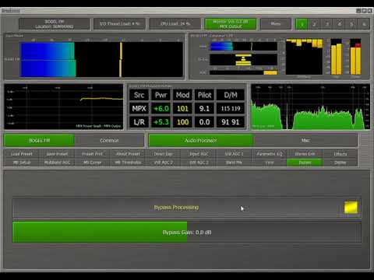374x280 pixels.
Task: Click the MPX modulation value 101
Action: (182, 108)
